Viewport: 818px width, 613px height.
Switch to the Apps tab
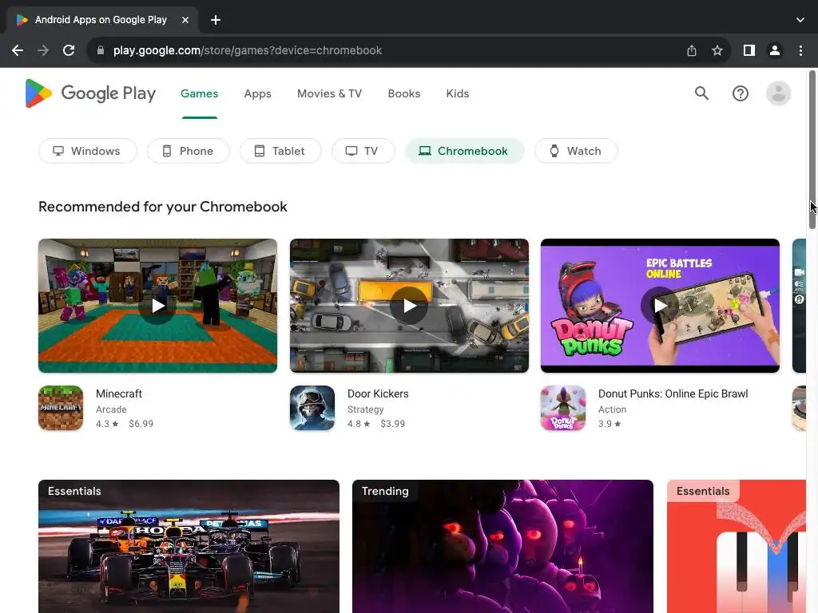(258, 94)
